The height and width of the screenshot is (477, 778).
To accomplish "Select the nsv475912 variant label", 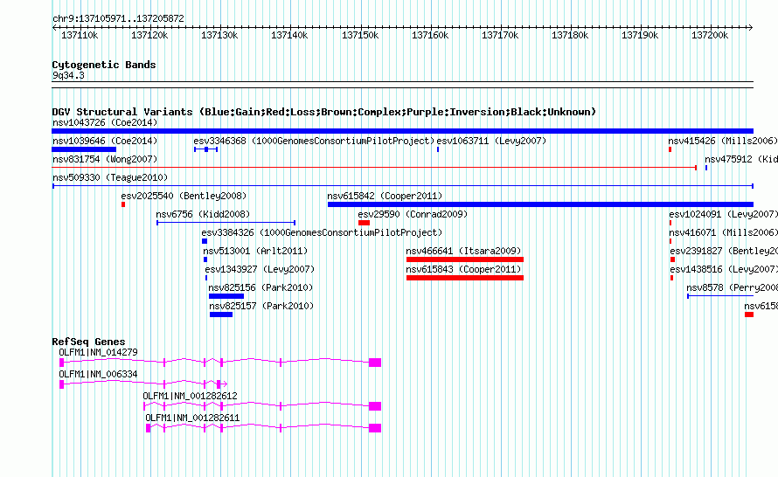I will [x=740, y=159].
